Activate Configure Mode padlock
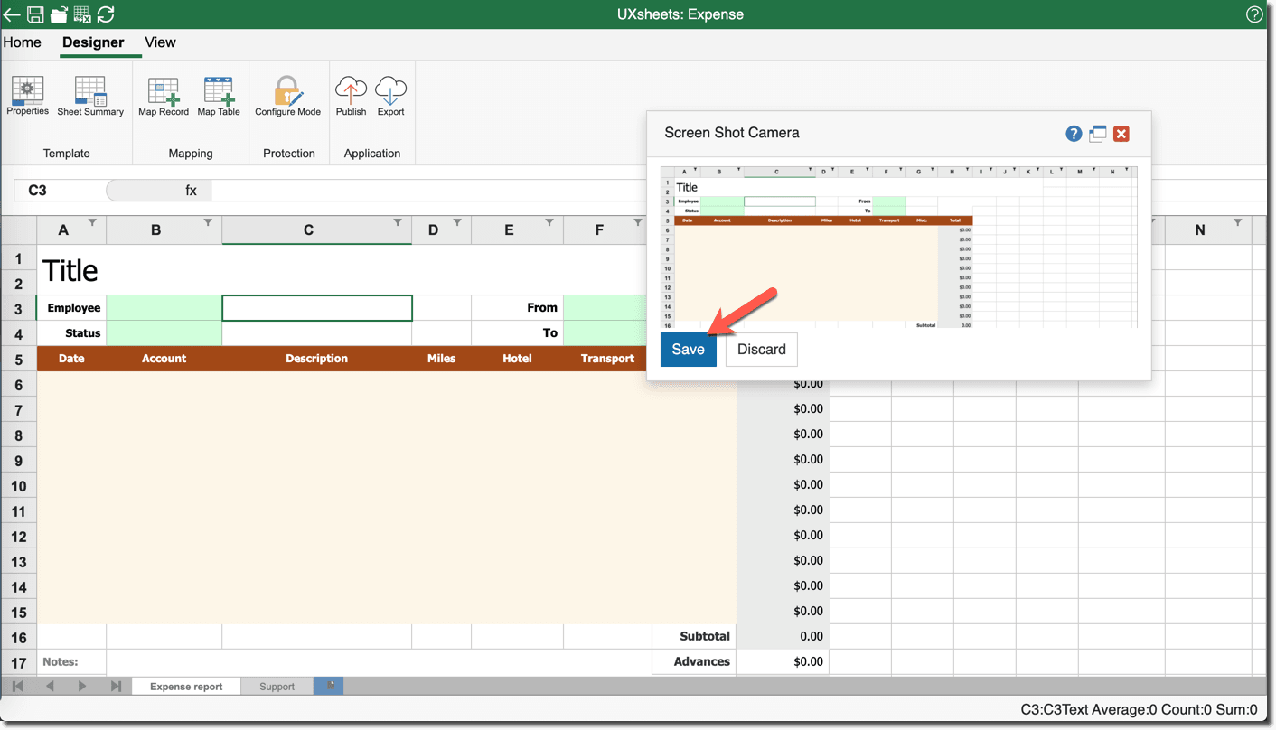 pos(288,97)
